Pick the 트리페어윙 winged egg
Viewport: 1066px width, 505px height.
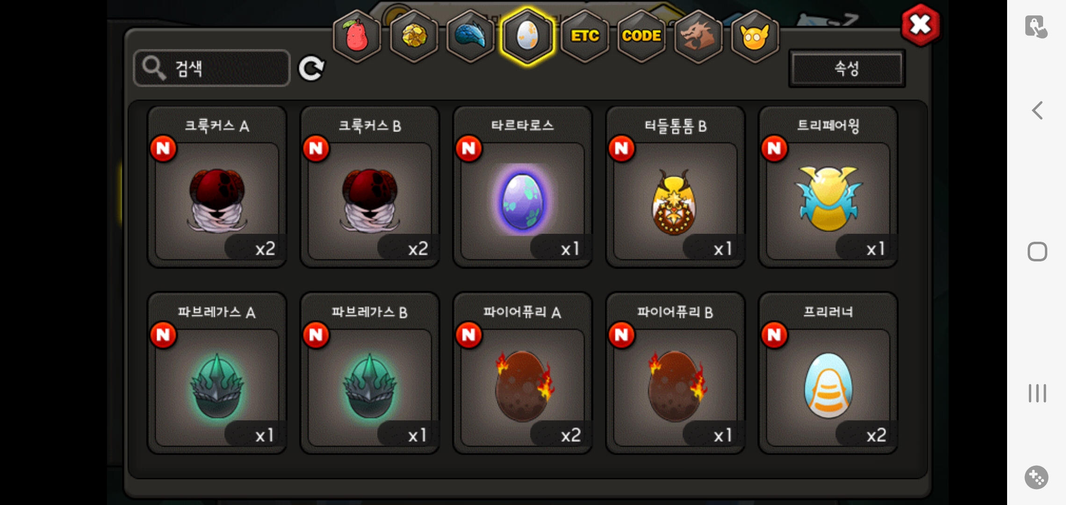828,187
